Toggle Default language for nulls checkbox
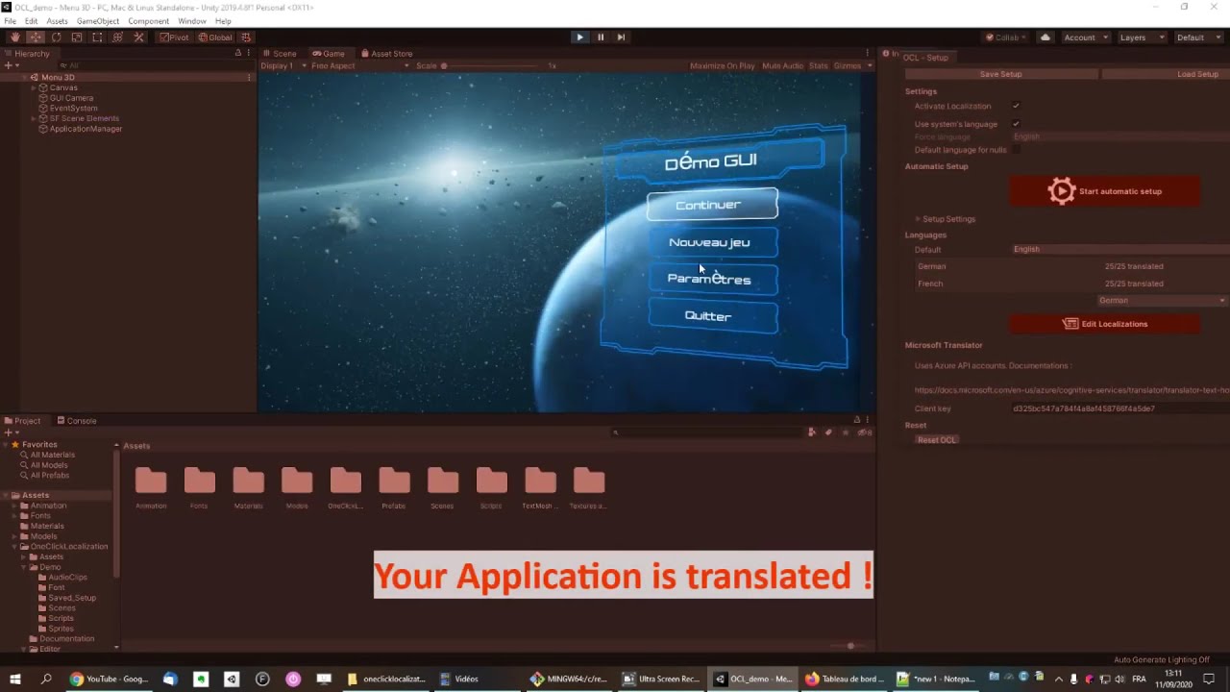The image size is (1230, 692). (x=1016, y=149)
